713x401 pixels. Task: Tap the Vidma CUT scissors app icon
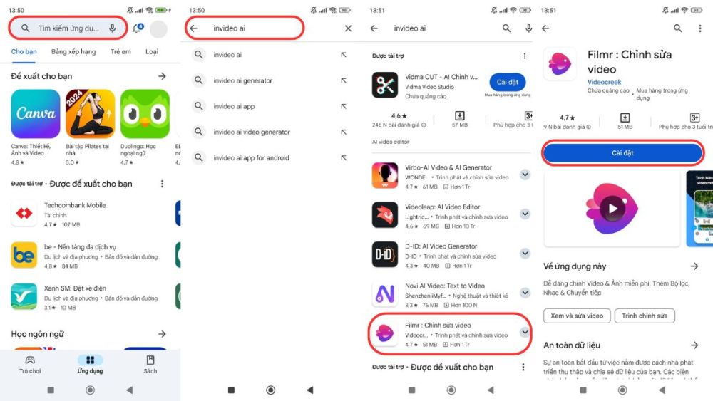385,85
